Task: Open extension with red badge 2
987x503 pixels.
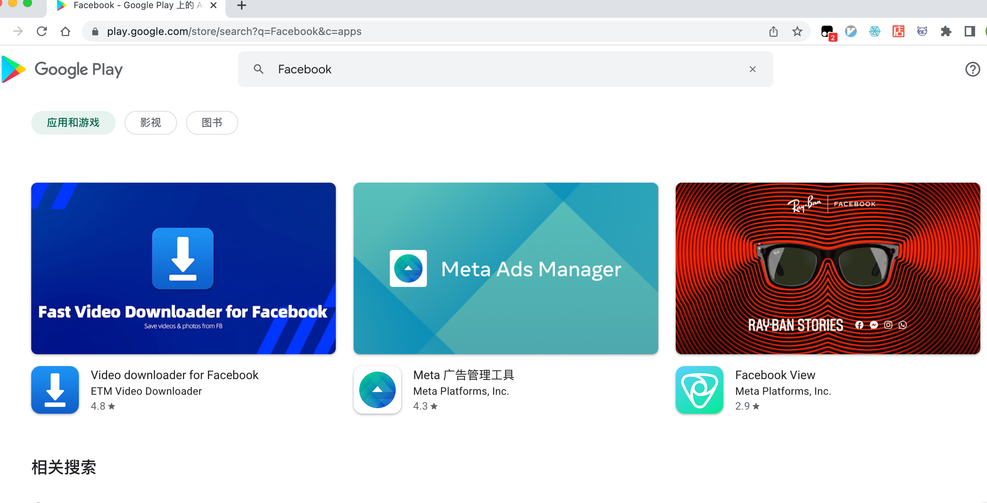Action: tap(828, 32)
